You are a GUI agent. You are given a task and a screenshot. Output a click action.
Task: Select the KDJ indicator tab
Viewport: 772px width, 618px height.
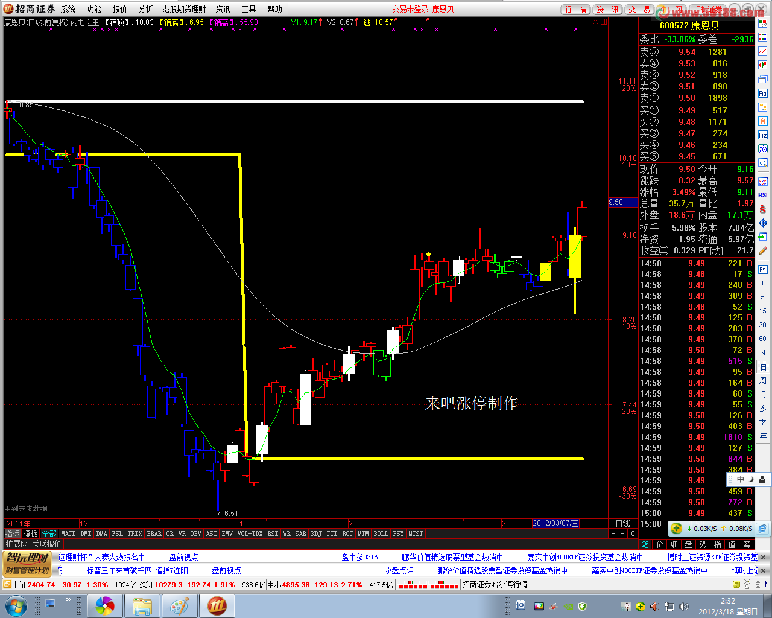[x=316, y=534]
